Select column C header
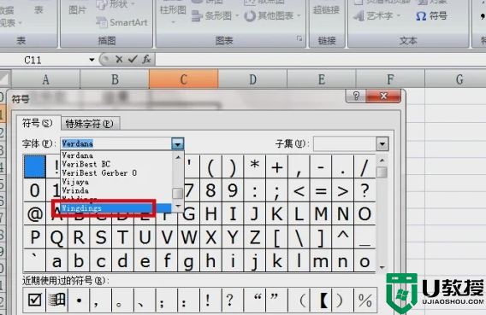 183,79
